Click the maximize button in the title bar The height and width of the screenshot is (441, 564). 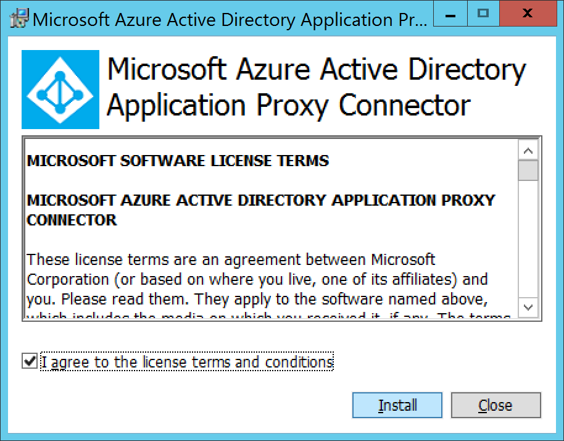tap(483, 14)
